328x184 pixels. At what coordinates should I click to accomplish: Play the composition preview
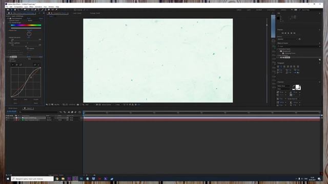pos(288,33)
